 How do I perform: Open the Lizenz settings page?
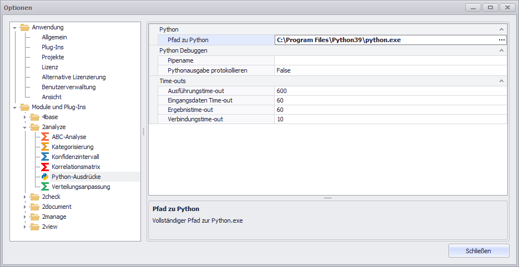pyautogui.click(x=50, y=67)
